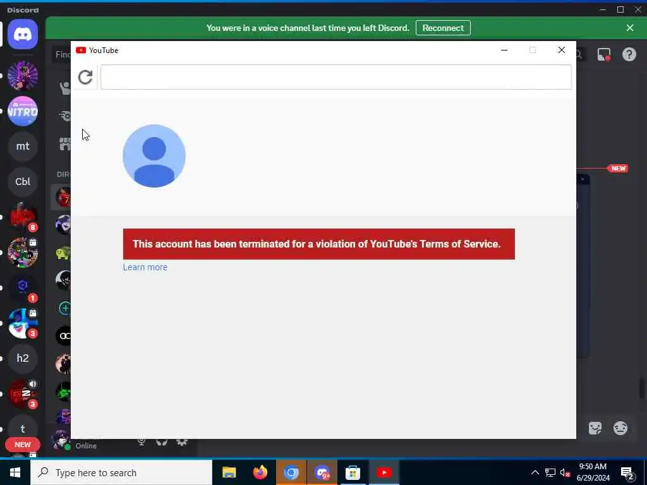Open user avatar showing Online status
The width and height of the screenshot is (647, 485).
(61, 440)
